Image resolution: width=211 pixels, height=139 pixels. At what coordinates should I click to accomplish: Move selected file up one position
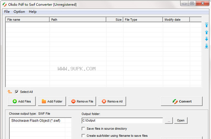click(206, 32)
